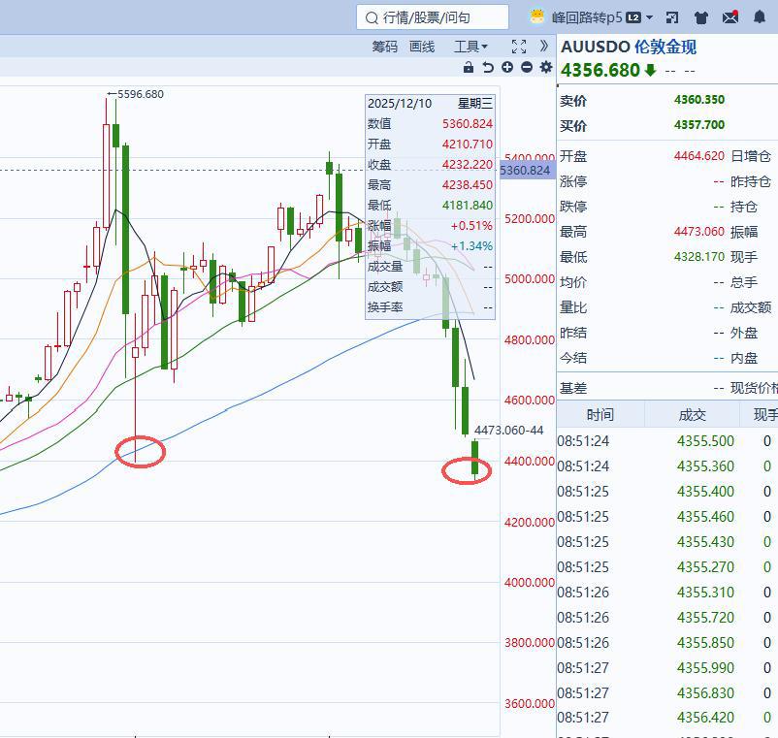Click the pop-out window arrow icon
This screenshot has height=738, width=778.
coord(672,18)
